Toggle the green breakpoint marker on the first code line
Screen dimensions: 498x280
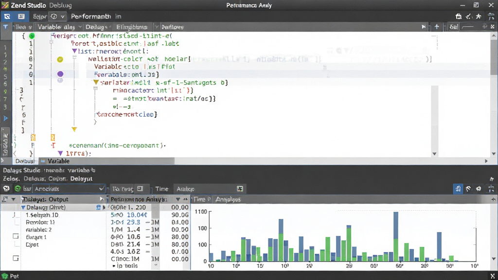coord(32,36)
